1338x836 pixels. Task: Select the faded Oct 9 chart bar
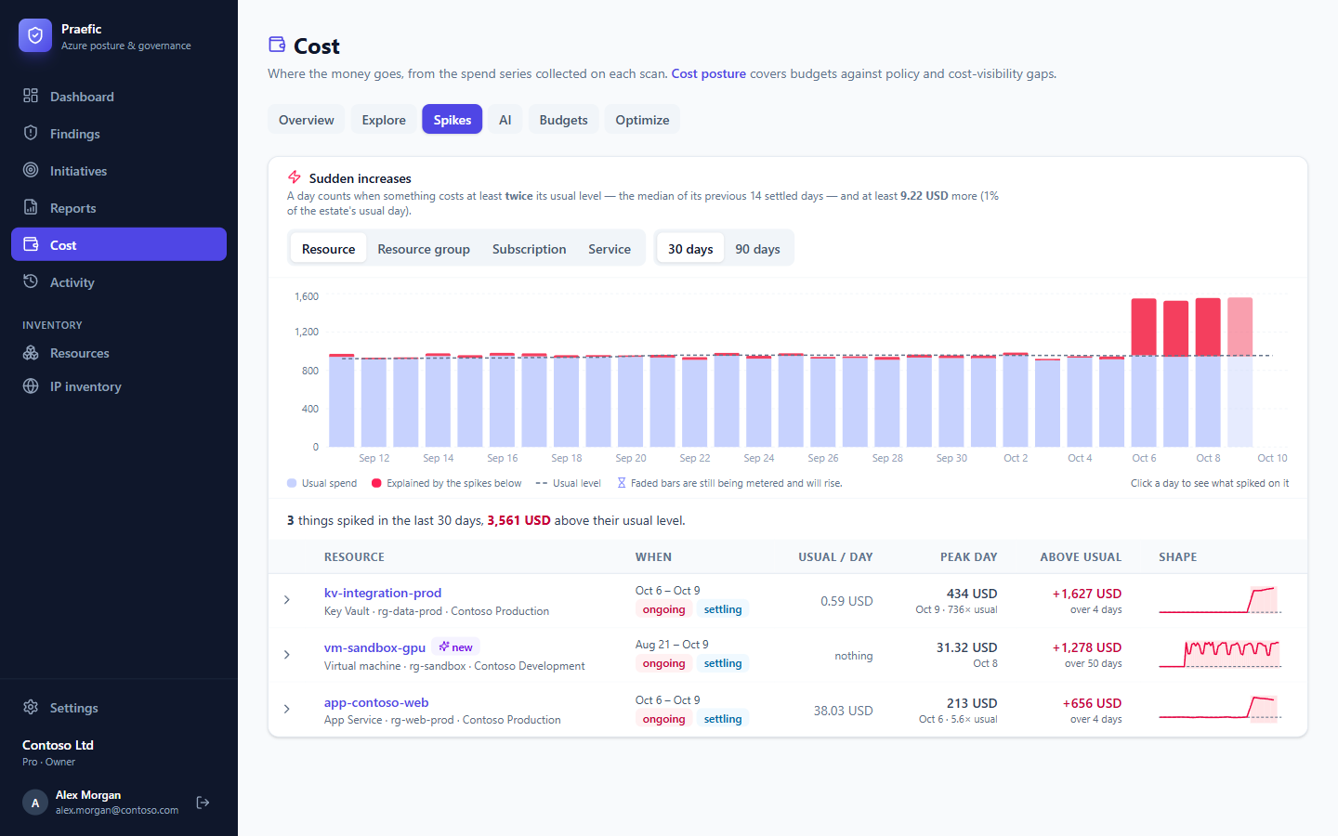tap(1240, 372)
